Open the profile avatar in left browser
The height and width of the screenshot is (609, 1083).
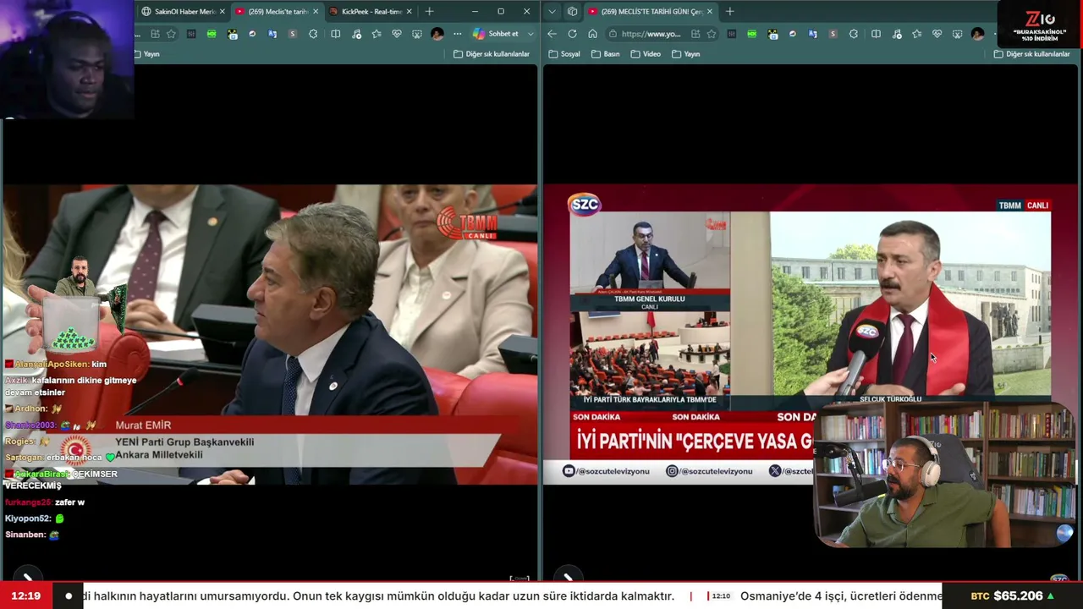coord(437,34)
